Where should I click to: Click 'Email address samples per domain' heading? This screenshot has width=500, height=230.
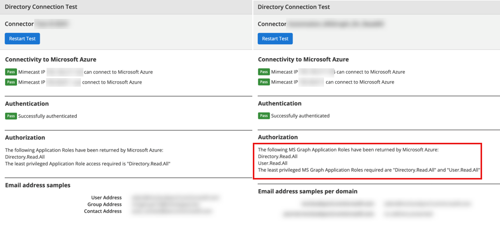307,191
